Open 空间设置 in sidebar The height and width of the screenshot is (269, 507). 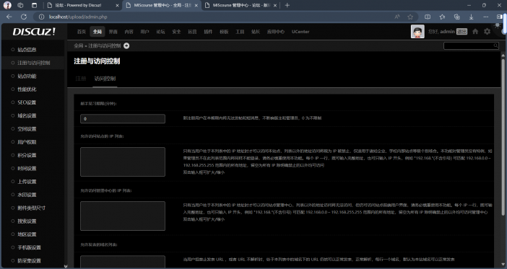pyautogui.click(x=27, y=129)
